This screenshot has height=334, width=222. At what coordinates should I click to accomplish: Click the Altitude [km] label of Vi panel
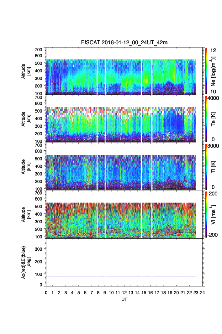pos(26,214)
